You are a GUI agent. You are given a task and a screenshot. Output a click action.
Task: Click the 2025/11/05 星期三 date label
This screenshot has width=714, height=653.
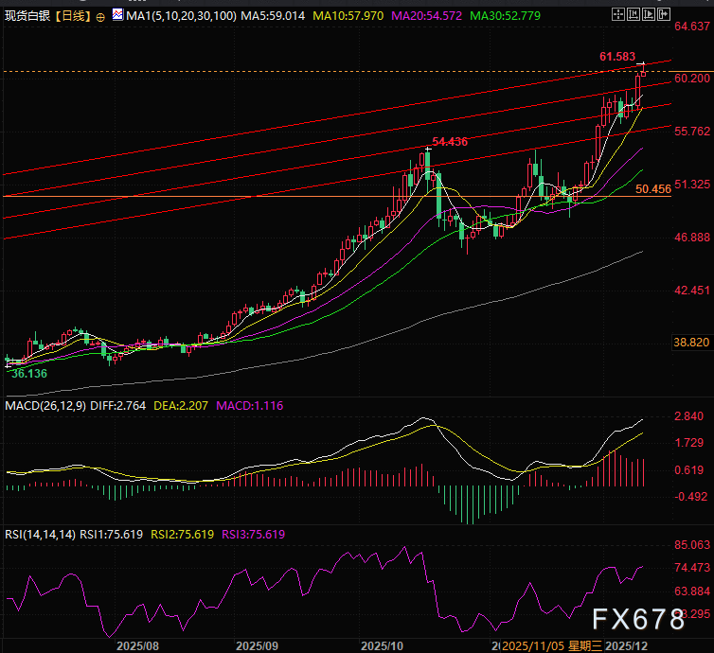pos(549,644)
